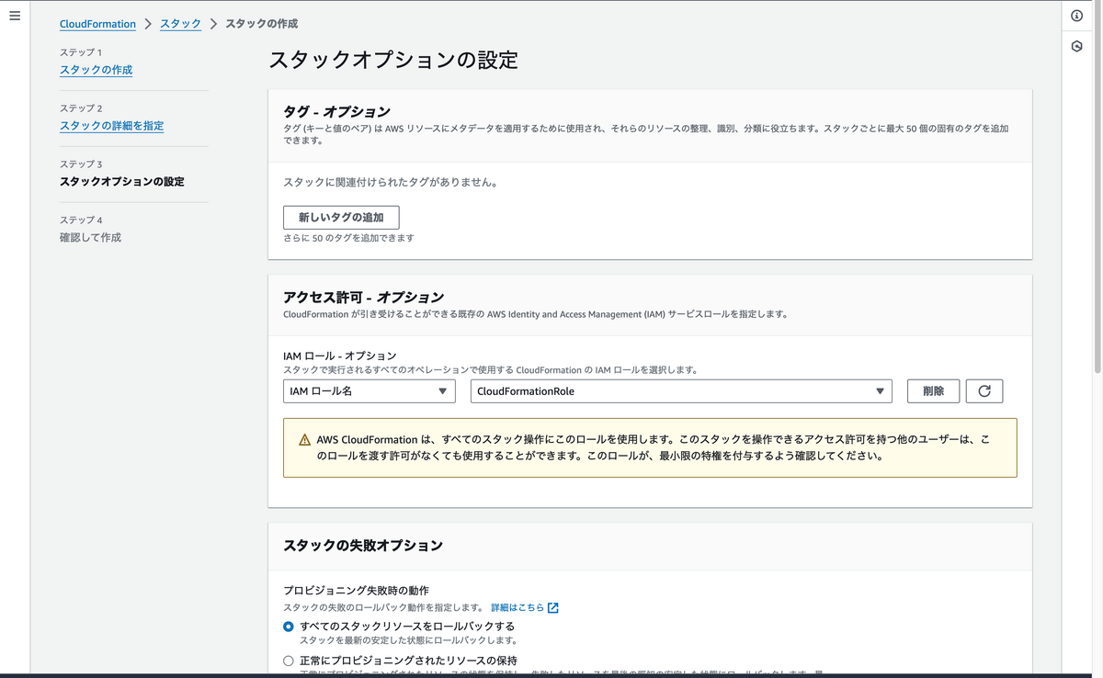Click the アクセス許可 - オプション heading
The image size is (1103, 678).
tap(364, 298)
